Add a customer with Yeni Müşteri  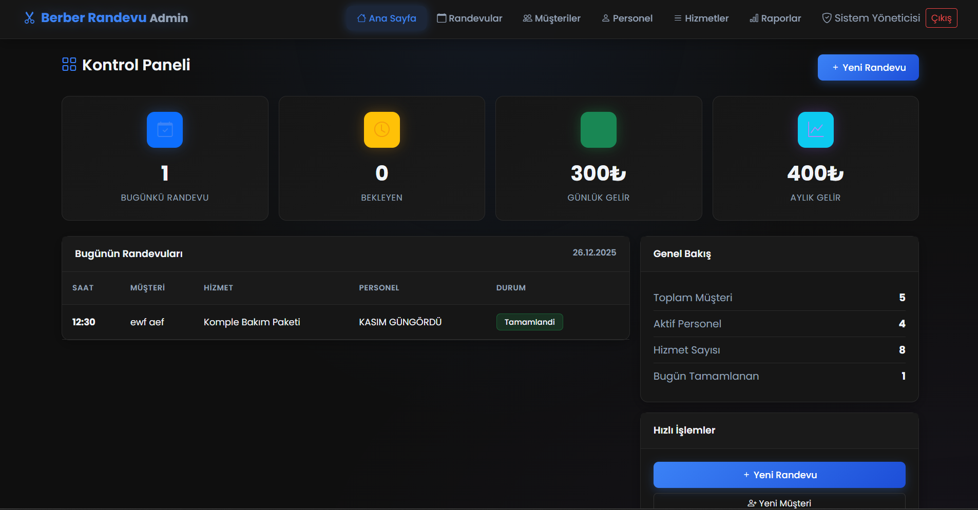[779, 503]
